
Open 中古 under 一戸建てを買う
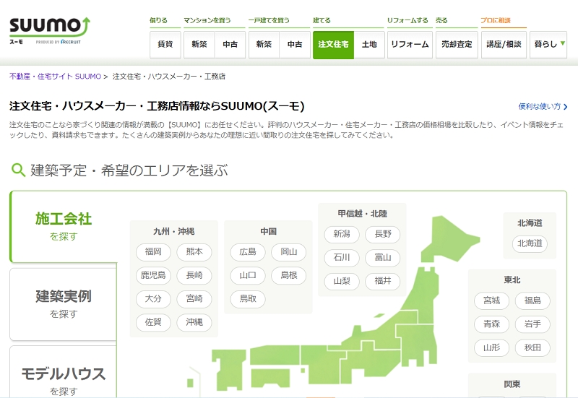coord(295,45)
